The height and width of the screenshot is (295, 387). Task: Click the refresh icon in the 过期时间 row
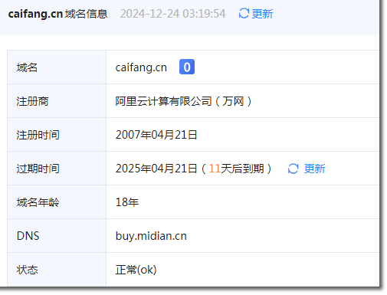click(293, 169)
